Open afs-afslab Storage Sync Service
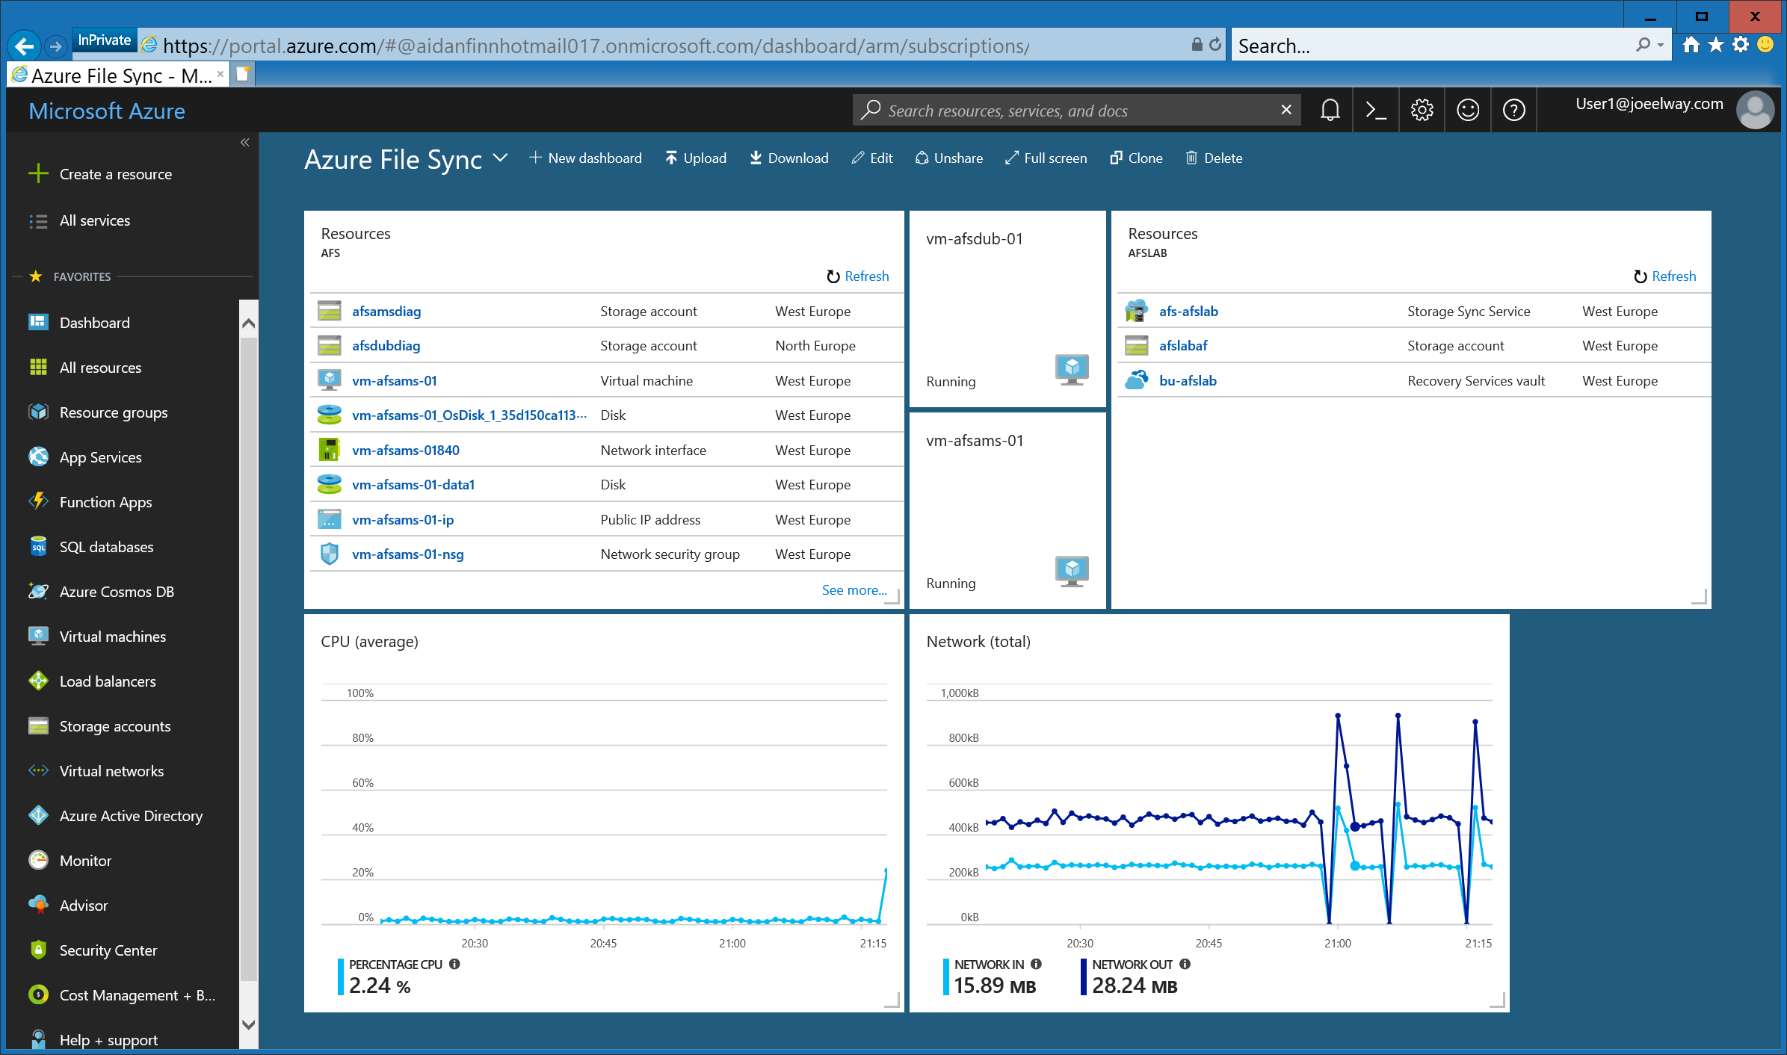The width and height of the screenshot is (1787, 1055). tap(1188, 311)
